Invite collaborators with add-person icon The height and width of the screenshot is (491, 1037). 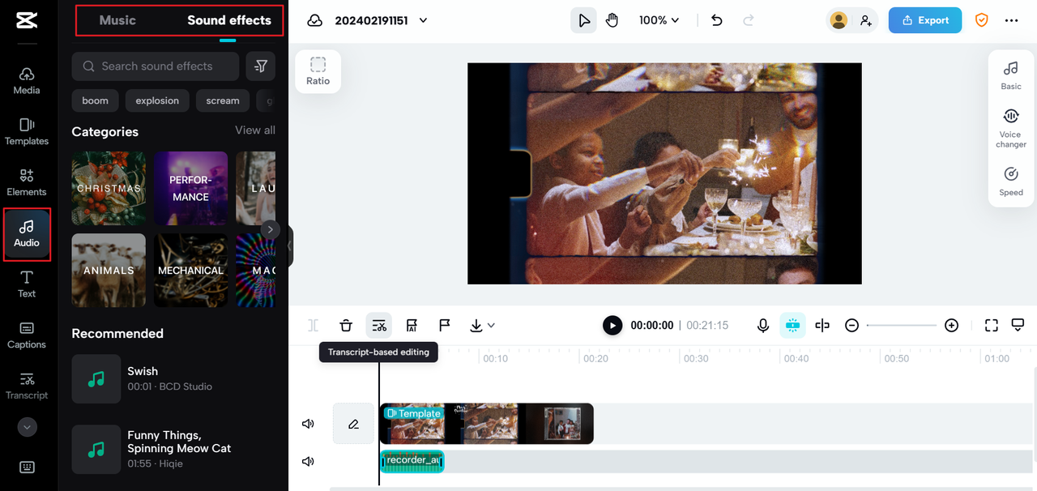pyautogui.click(x=866, y=20)
